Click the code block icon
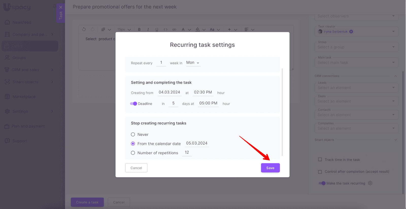406x209 pixels. (x=165, y=29)
